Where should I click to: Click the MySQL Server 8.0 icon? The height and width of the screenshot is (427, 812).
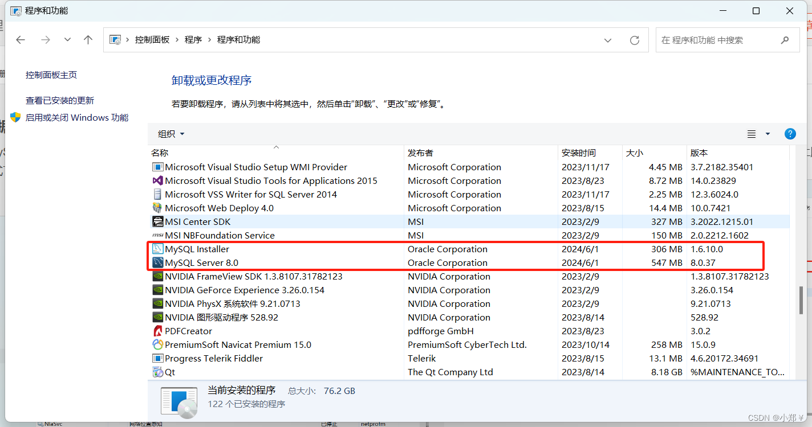point(158,262)
